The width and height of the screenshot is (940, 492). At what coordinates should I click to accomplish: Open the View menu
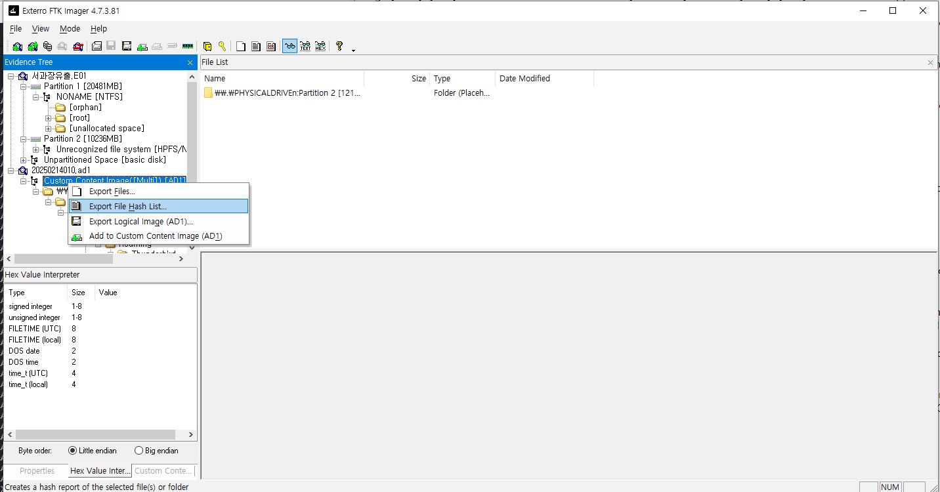point(41,29)
